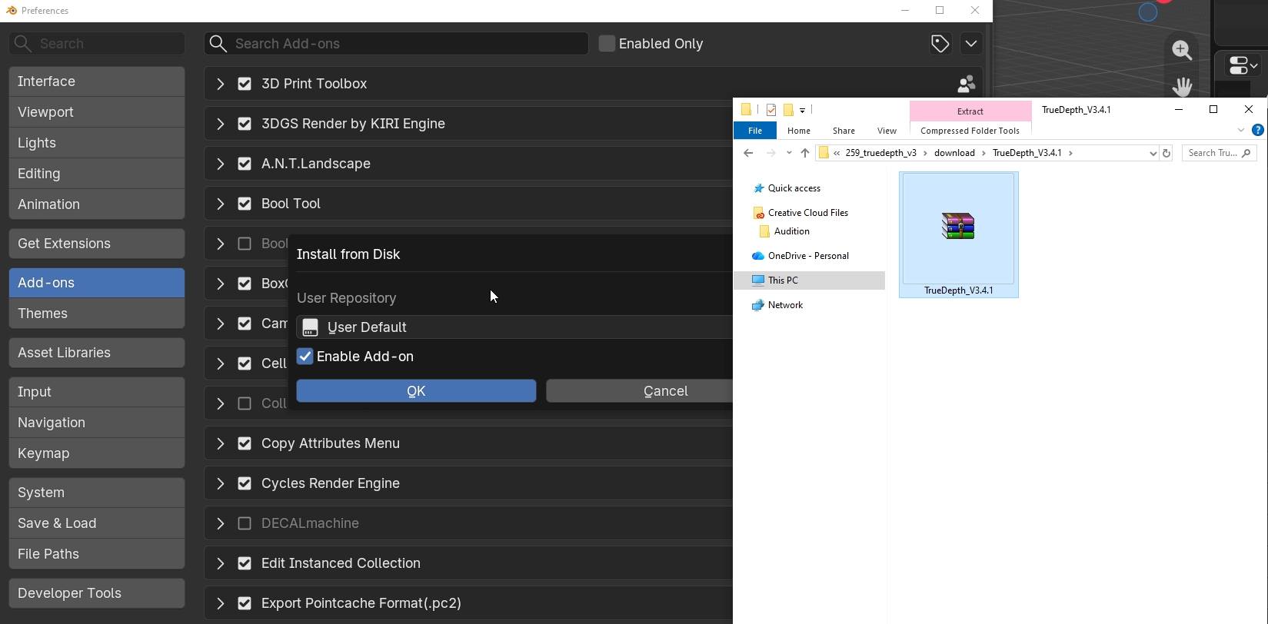Image resolution: width=1268 pixels, height=624 pixels.
Task: Select Creative Cloud Files in navigation pane
Action: tap(800, 213)
